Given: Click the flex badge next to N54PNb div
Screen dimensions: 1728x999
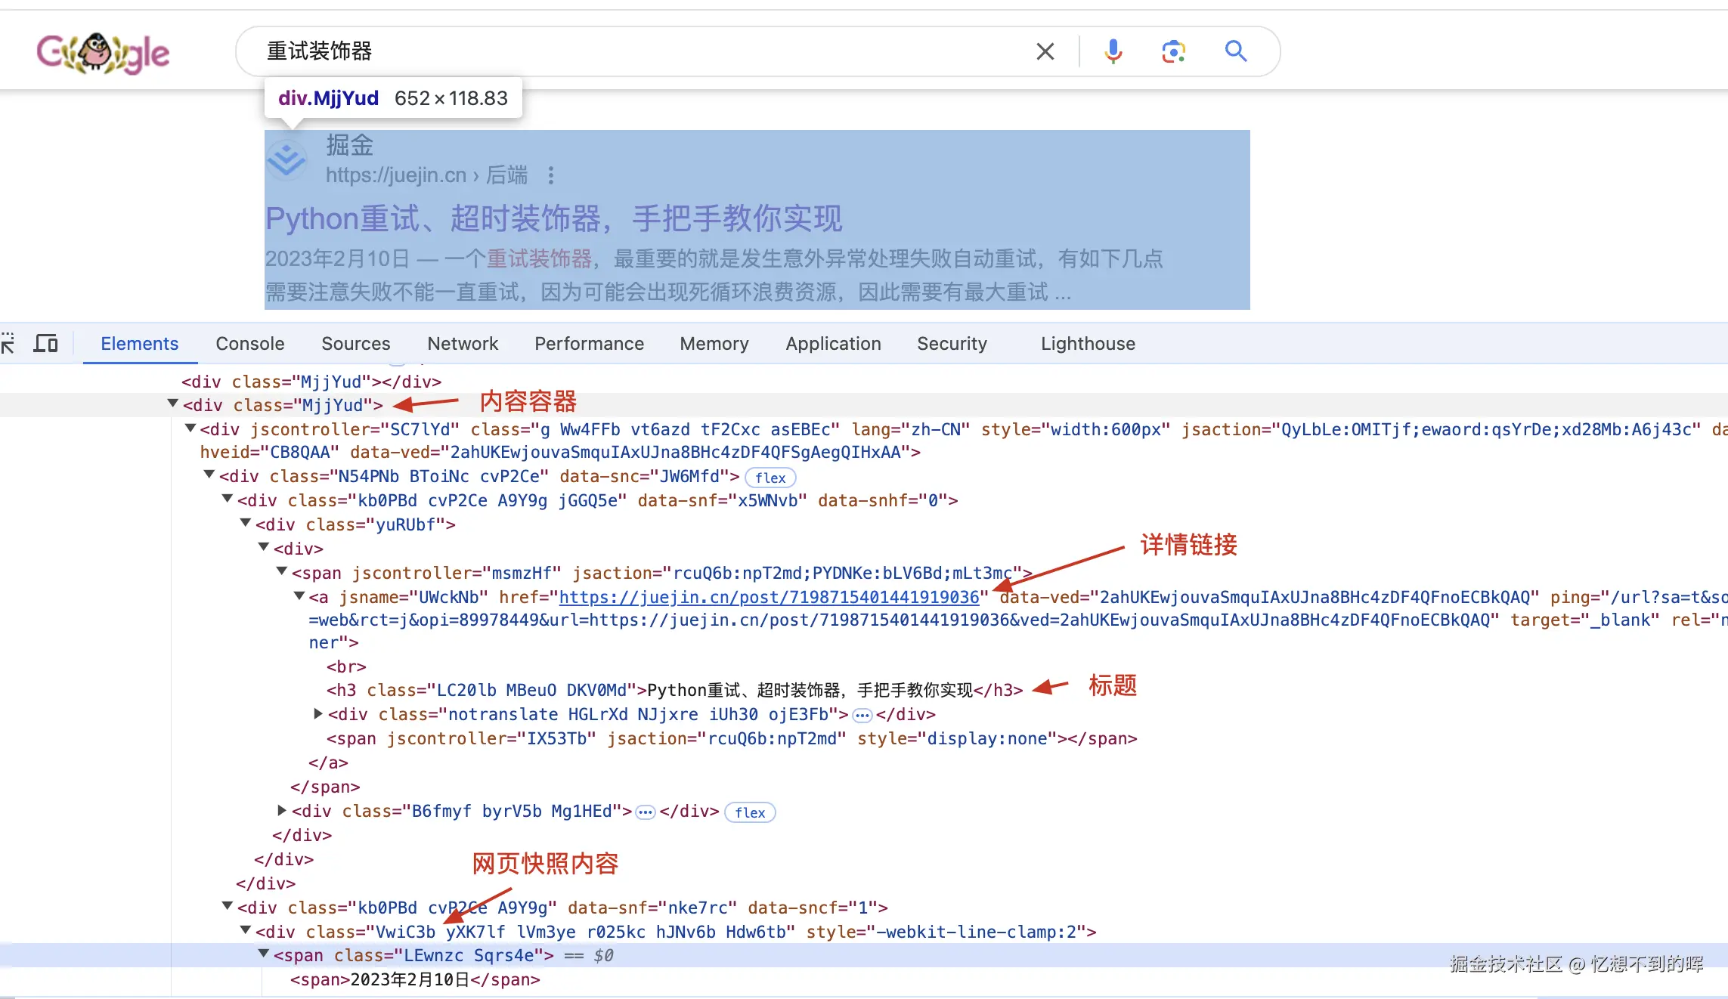Looking at the screenshot, I should point(770,478).
